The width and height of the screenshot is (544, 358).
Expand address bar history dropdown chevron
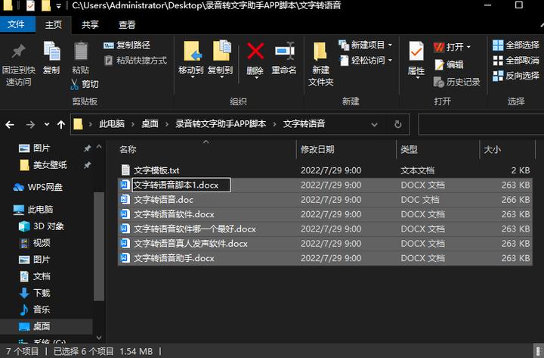[x=374, y=124]
